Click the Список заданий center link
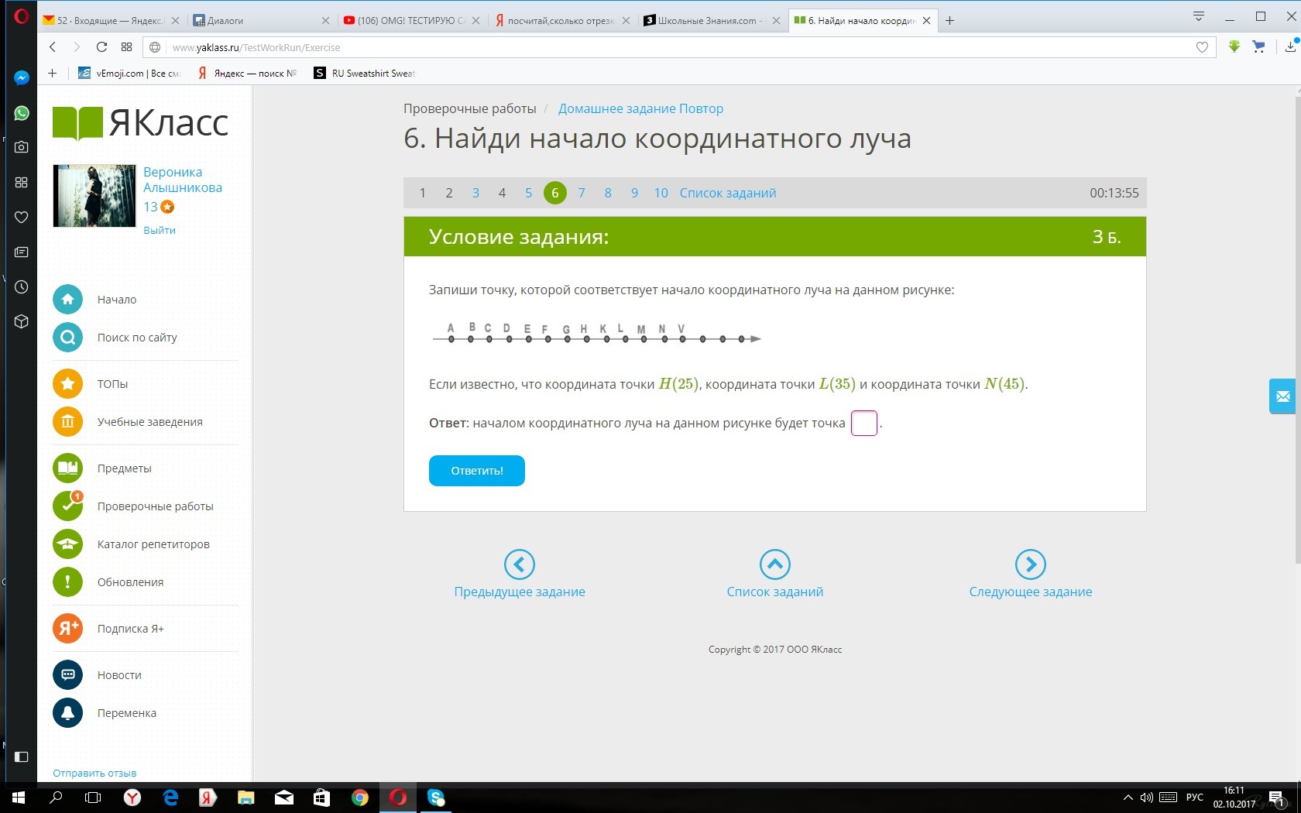 (775, 592)
